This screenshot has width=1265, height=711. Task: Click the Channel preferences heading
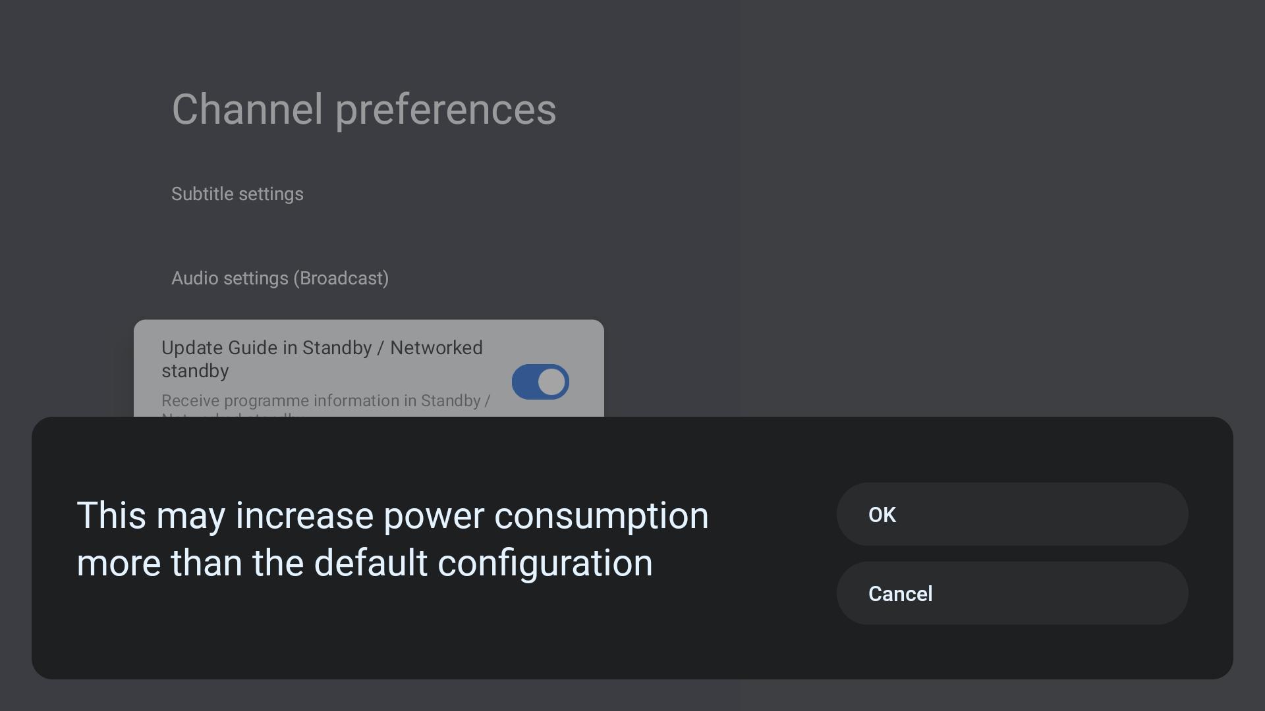coord(364,109)
